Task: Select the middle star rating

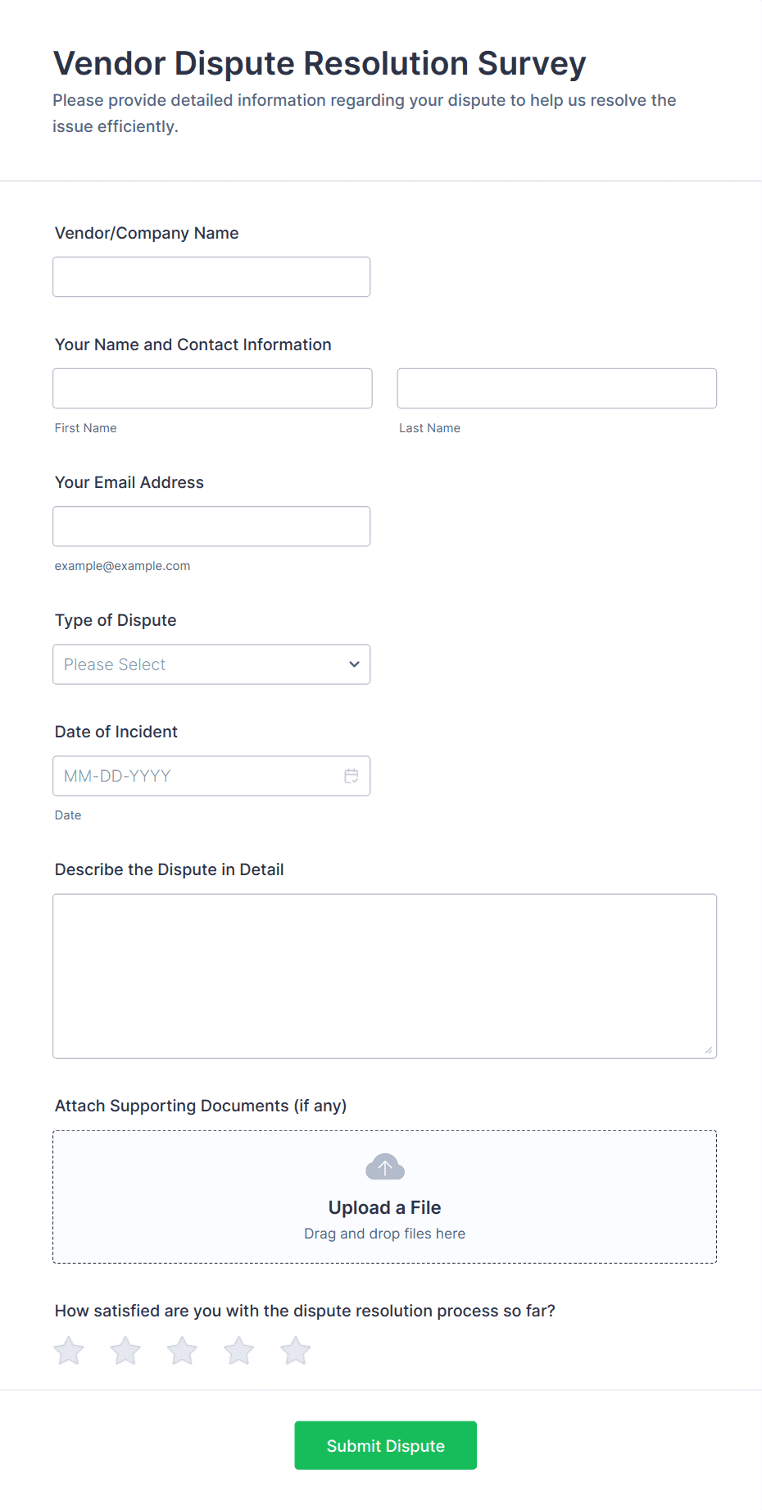Action: coord(182,1350)
